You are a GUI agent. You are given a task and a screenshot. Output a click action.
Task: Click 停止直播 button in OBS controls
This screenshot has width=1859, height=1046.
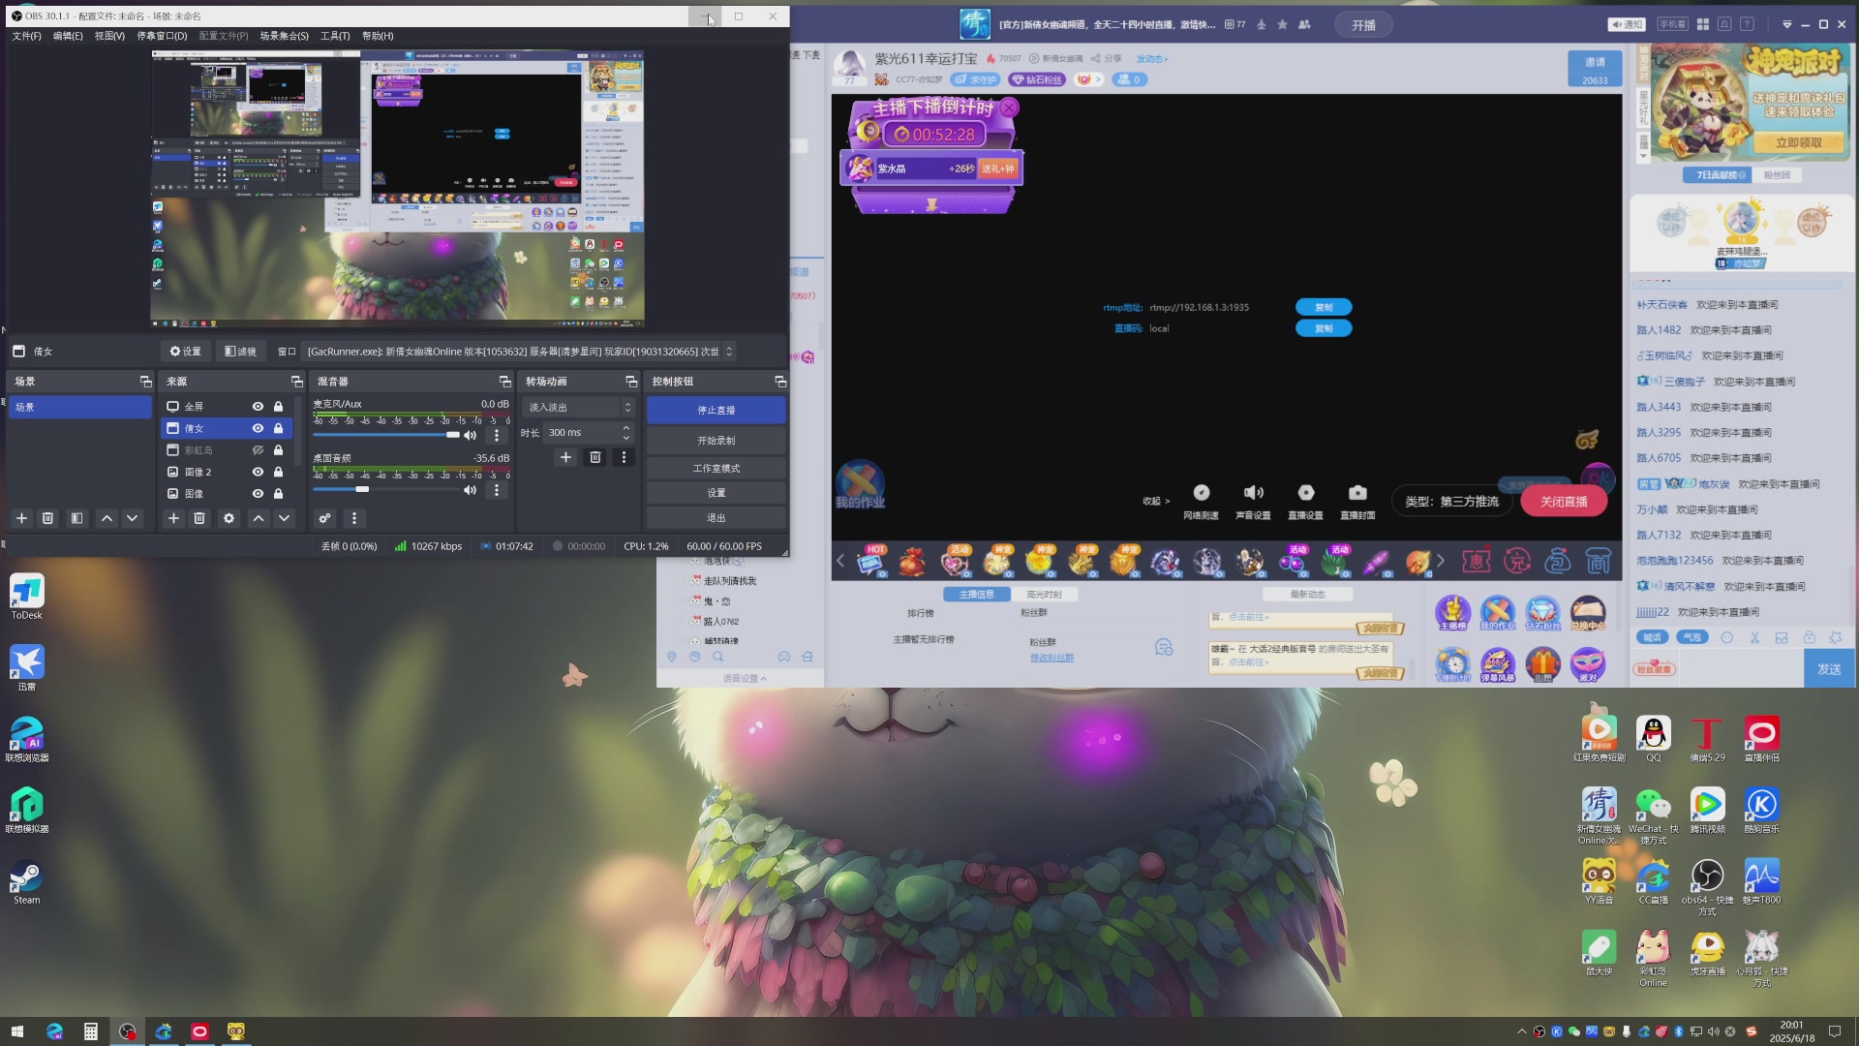pyautogui.click(x=716, y=411)
